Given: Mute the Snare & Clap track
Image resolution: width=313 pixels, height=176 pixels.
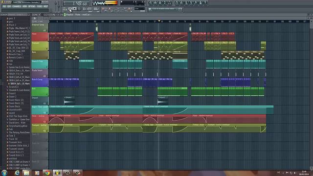Looking at the screenshot, I should click(x=47, y=67).
